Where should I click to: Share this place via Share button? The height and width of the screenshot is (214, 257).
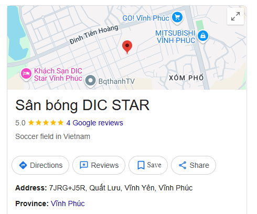[x=194, y=165]
